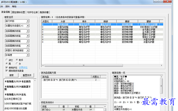Toggle the 使用护石 checkbox

click(x=6, y=68)
